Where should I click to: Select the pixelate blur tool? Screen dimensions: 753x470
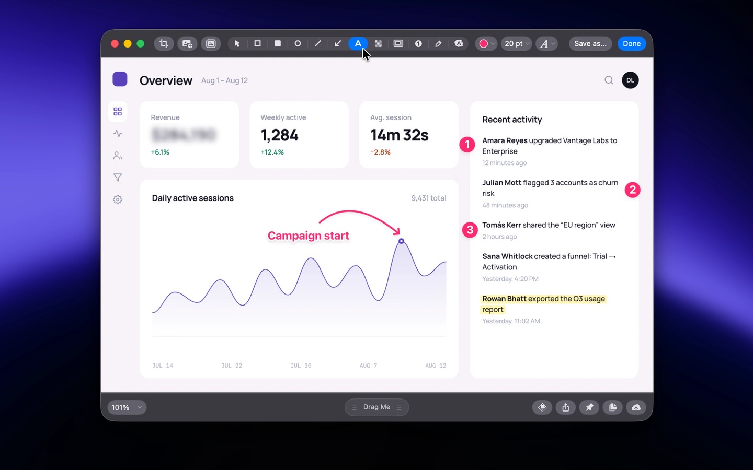(378, 44)
